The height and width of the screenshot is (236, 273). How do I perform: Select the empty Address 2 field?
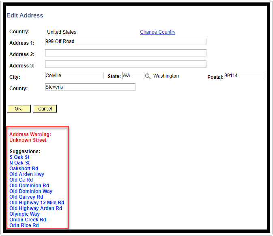(x=125, y=53)
